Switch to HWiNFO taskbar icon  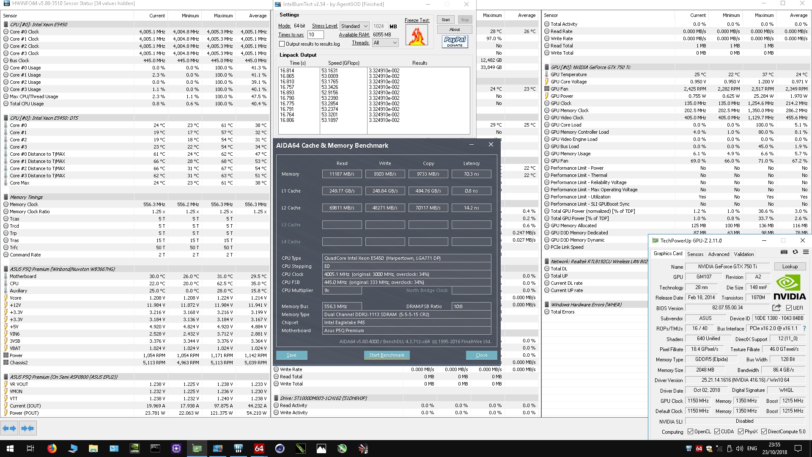click(238, 449)
